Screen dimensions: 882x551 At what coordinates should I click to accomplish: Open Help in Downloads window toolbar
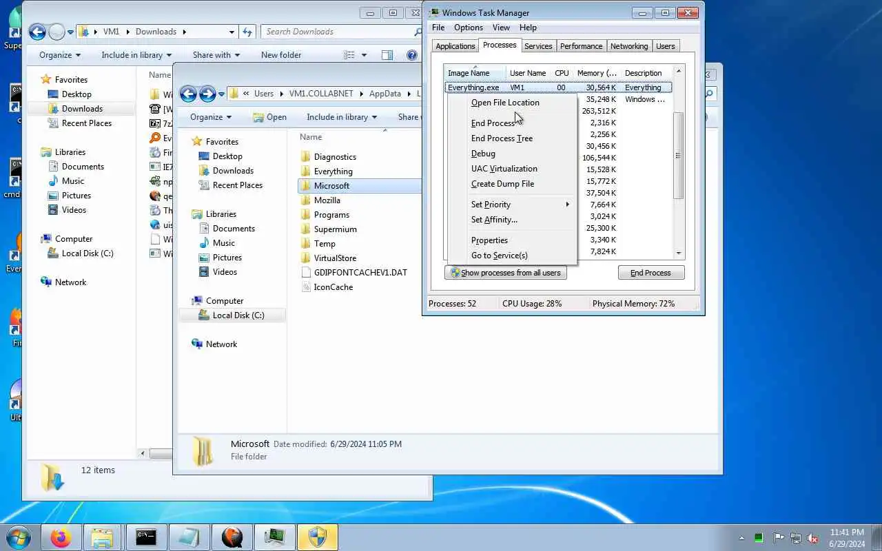(411, 55)
